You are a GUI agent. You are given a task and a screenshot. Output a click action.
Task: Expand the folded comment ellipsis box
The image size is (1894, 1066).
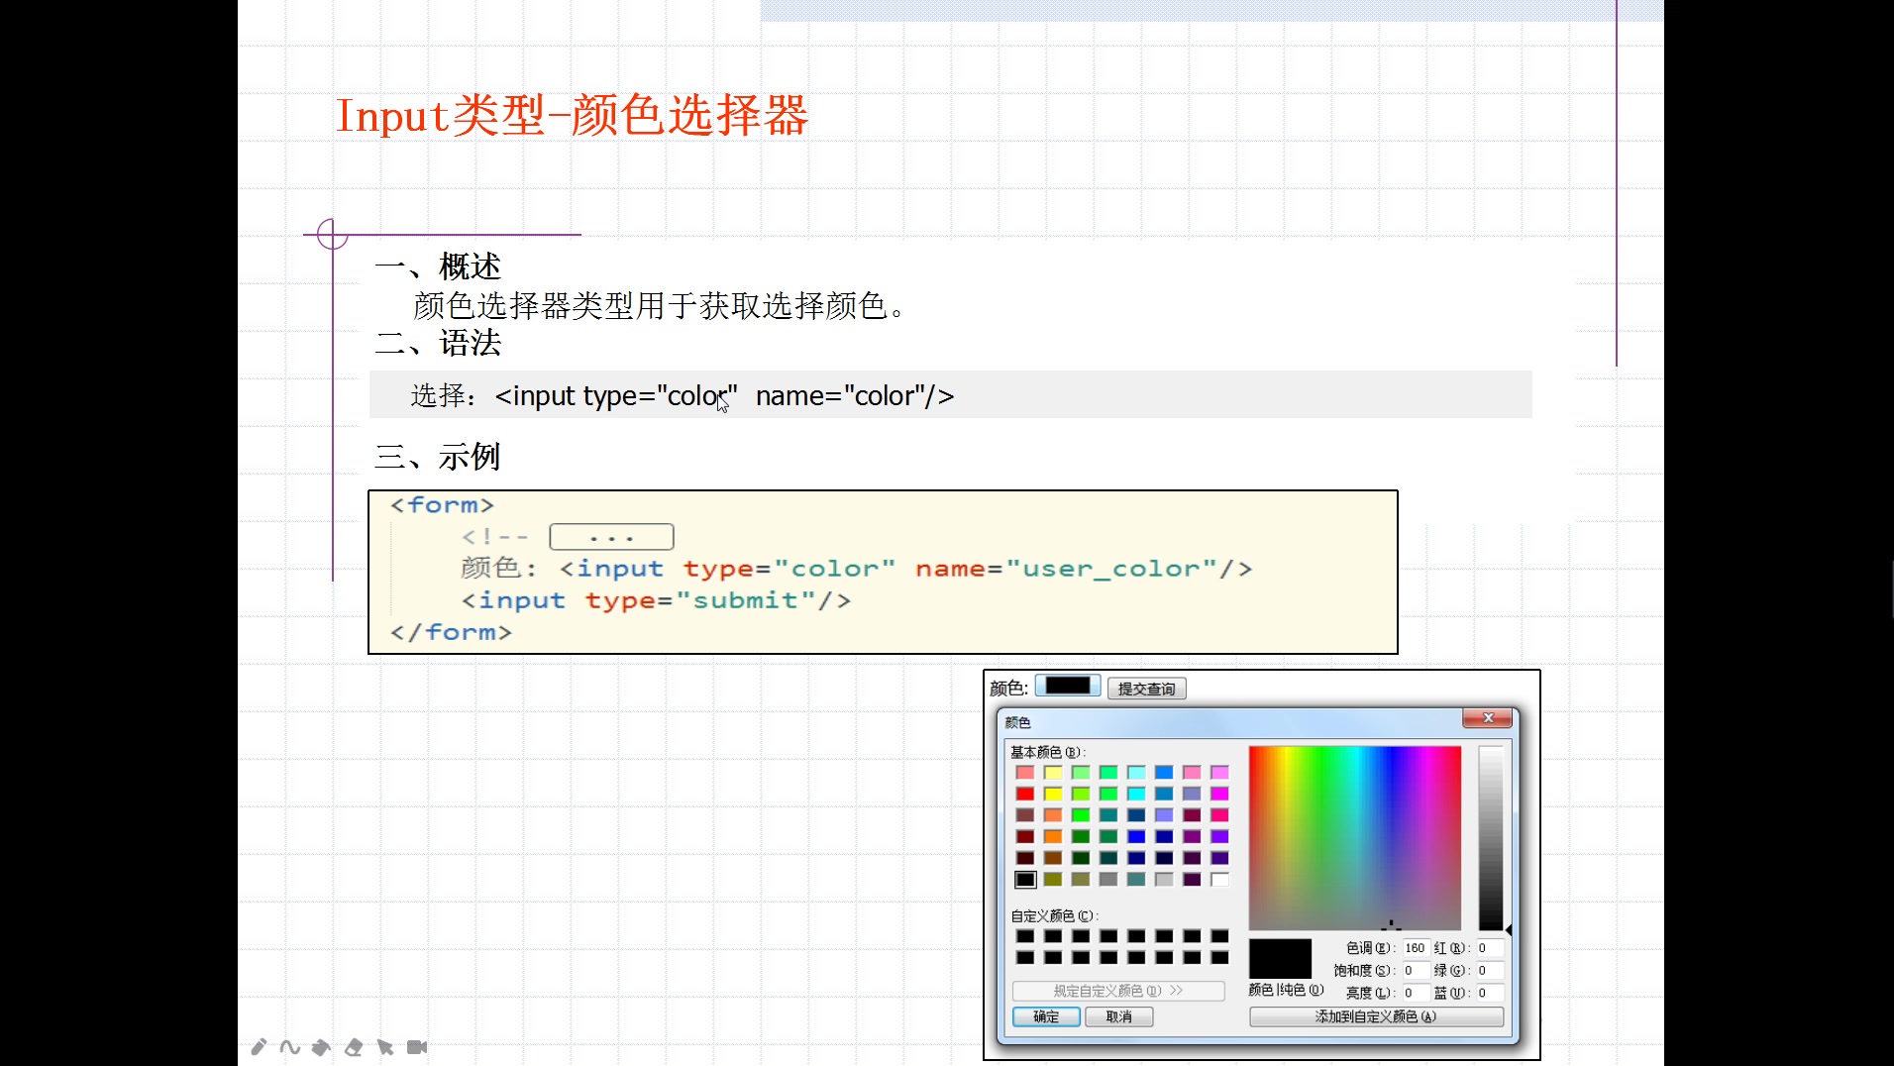coord(611,537)
